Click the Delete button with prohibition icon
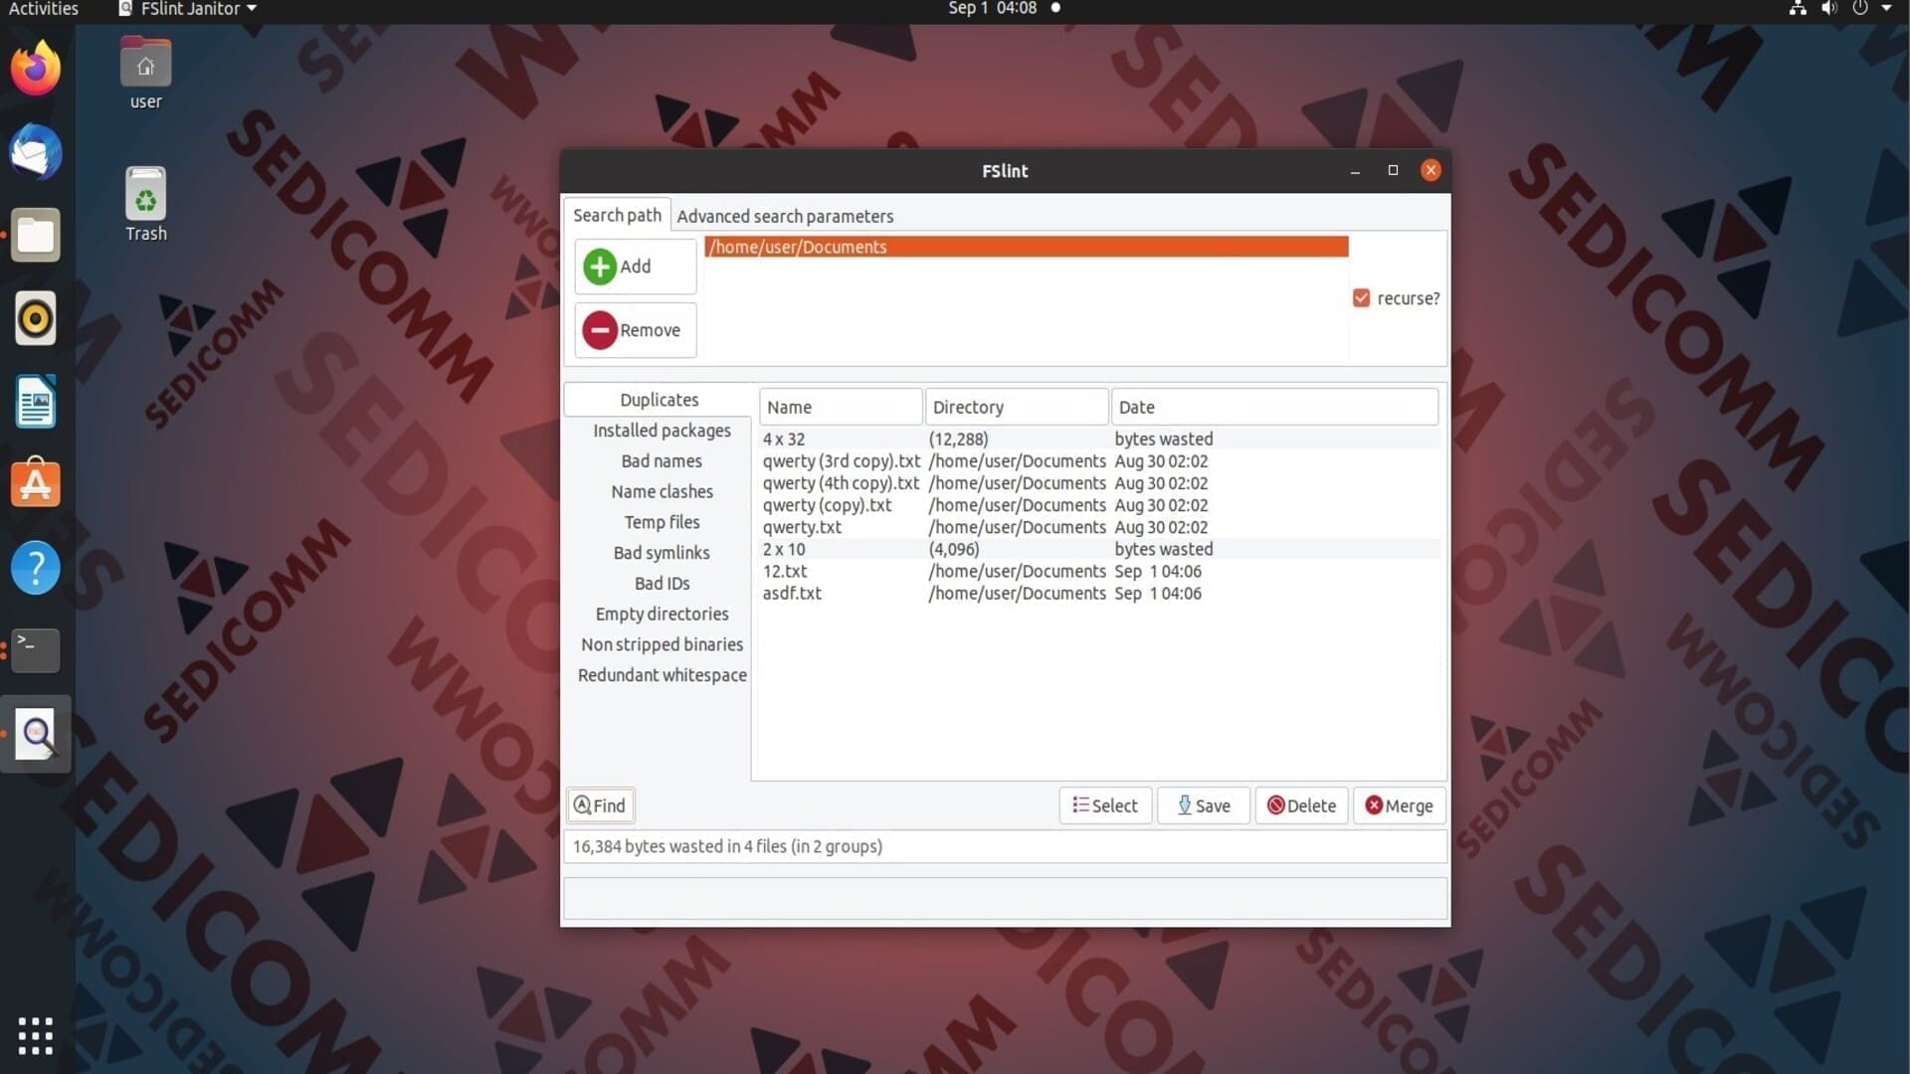Screen dimensions: 1910x1074 [x=1301, y=805]
